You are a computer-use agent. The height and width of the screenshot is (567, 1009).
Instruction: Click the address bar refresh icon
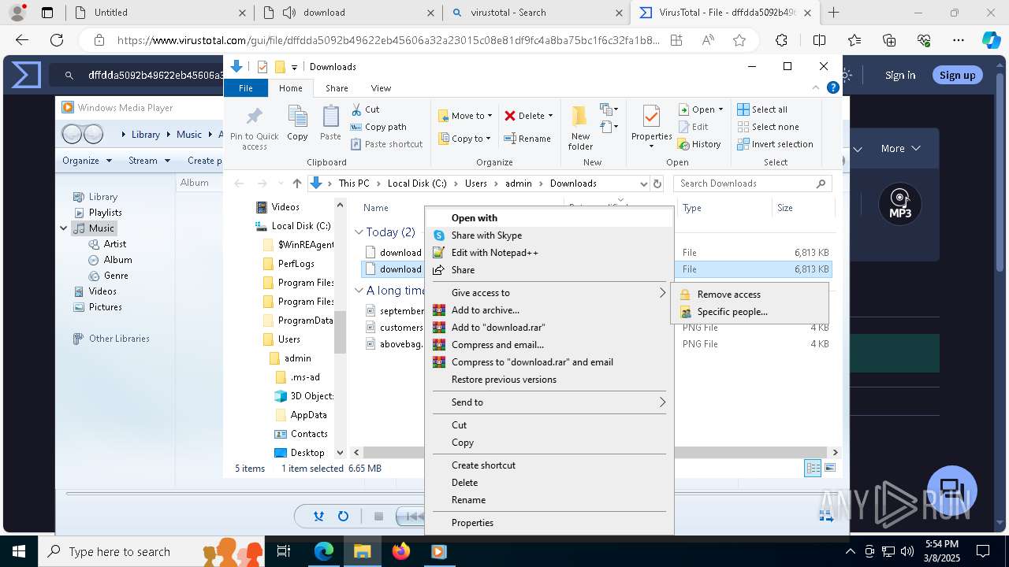coord(657,183)
